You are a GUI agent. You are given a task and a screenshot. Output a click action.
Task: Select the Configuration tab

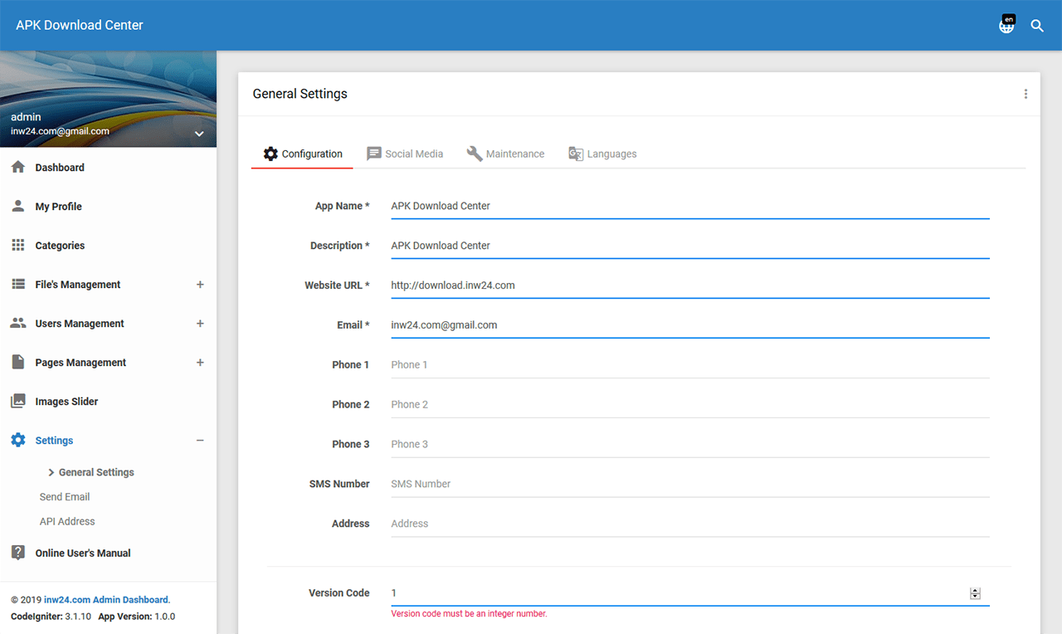(x=302, y=154)
